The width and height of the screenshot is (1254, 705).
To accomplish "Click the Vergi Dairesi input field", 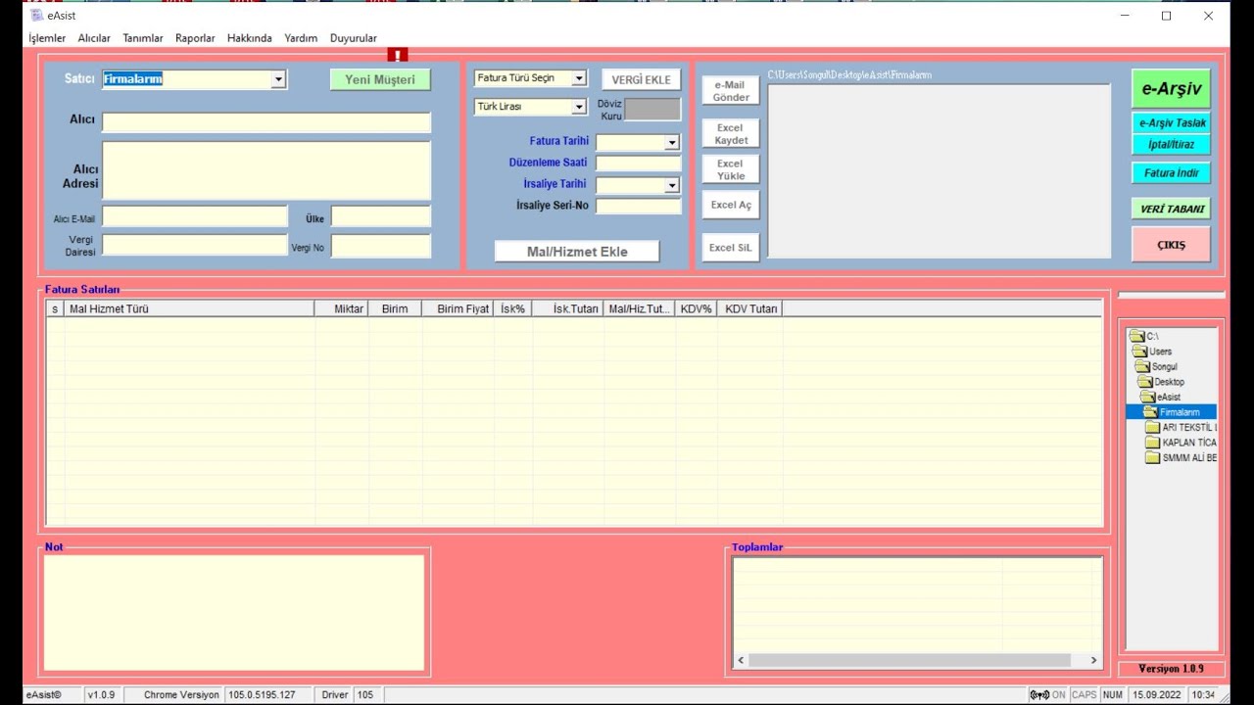I will pos(195,245).
